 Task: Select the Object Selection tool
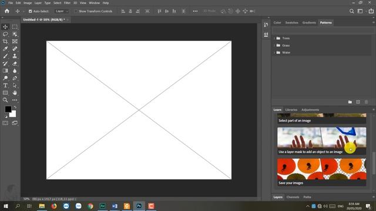[x=15, y=34]
